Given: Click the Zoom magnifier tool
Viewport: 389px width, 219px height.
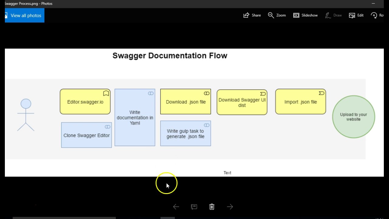Looking at the screenshot, I should click(x=277, y=15).
